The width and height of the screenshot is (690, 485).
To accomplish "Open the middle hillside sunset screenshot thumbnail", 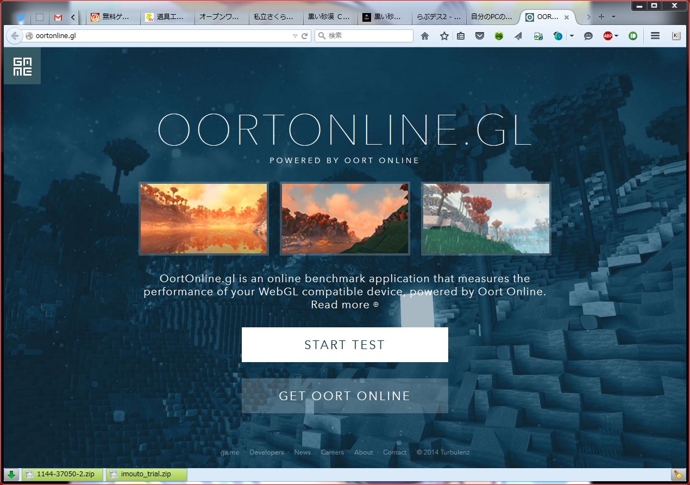I will pyautogui.click(x=345, y=219).
